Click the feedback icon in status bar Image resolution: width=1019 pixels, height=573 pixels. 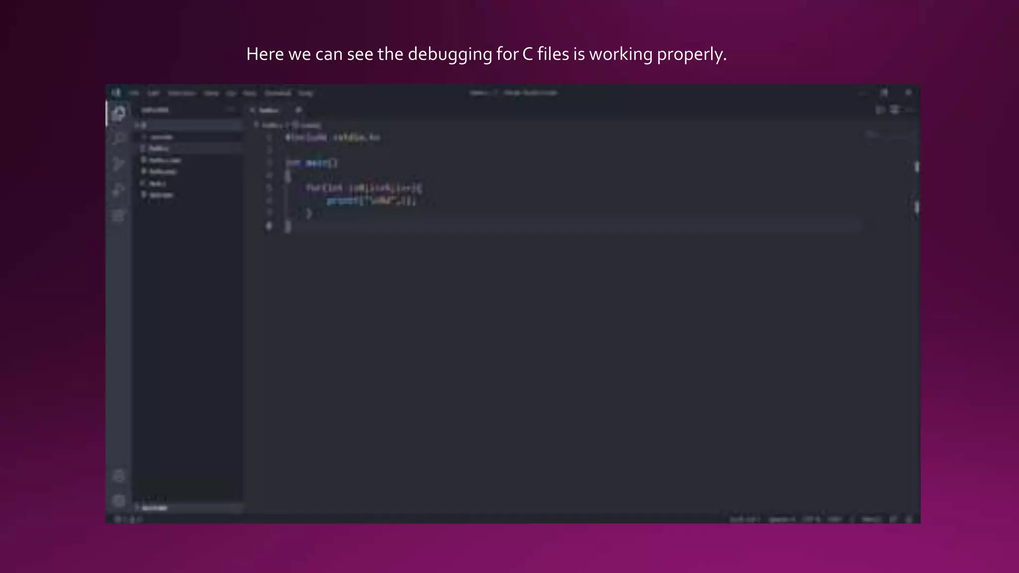pyautogui.click(x=894, y=519)
